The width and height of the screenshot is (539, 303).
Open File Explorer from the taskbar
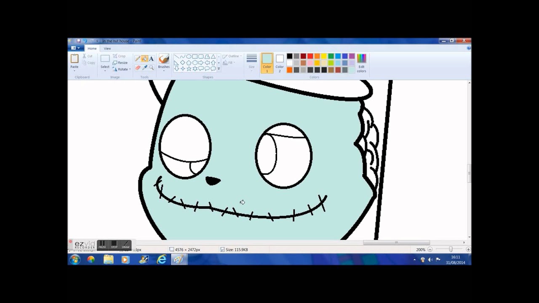pyautogui.click(x=109, y=260)
